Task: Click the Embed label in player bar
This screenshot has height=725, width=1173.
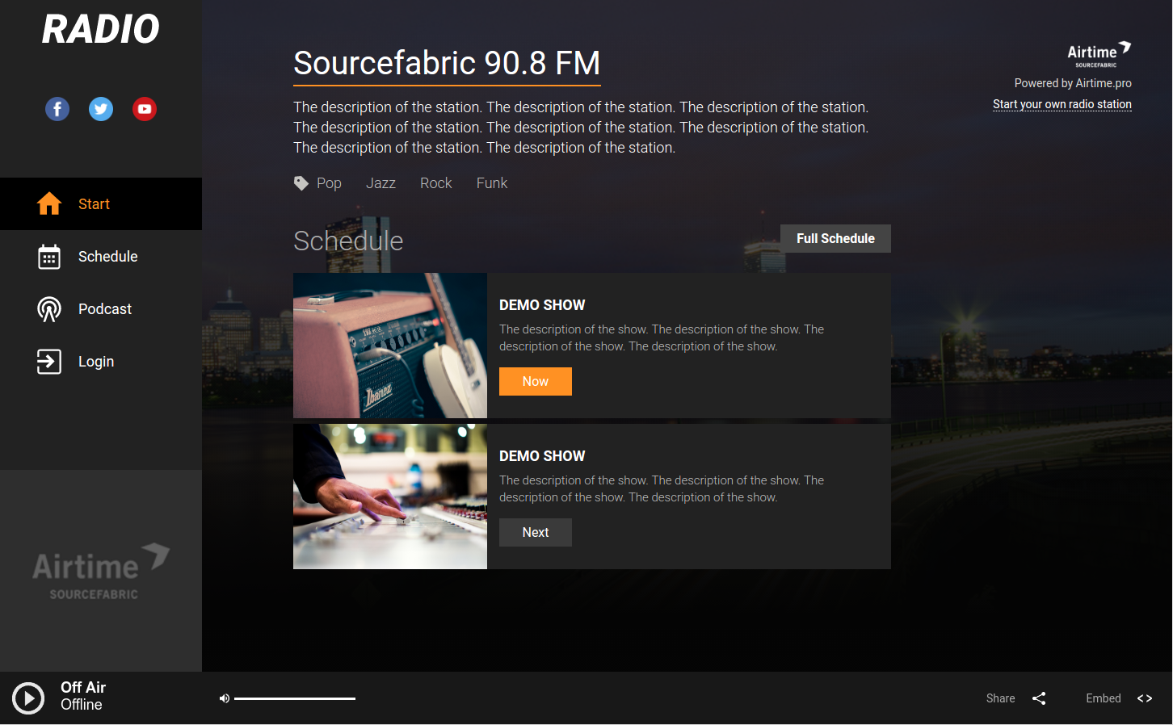Action: tap(1104, 698)
